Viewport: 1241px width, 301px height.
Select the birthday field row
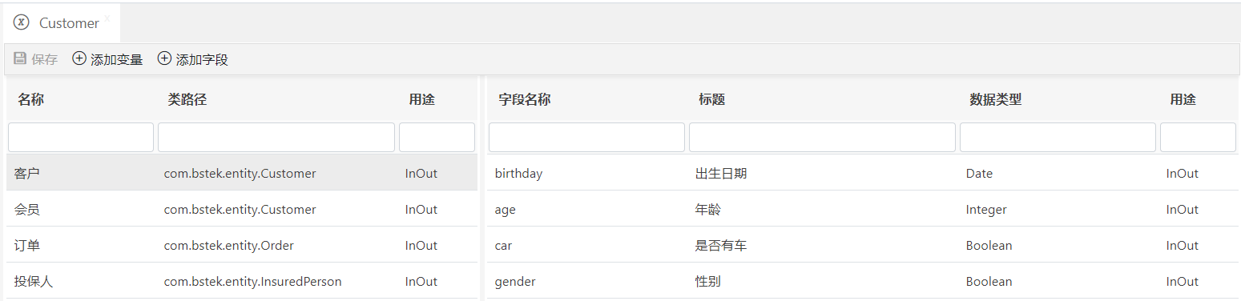(862, 173)
